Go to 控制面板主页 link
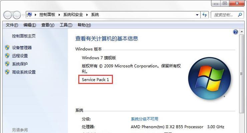Screen dimensions: 247x133 point(24,36)
